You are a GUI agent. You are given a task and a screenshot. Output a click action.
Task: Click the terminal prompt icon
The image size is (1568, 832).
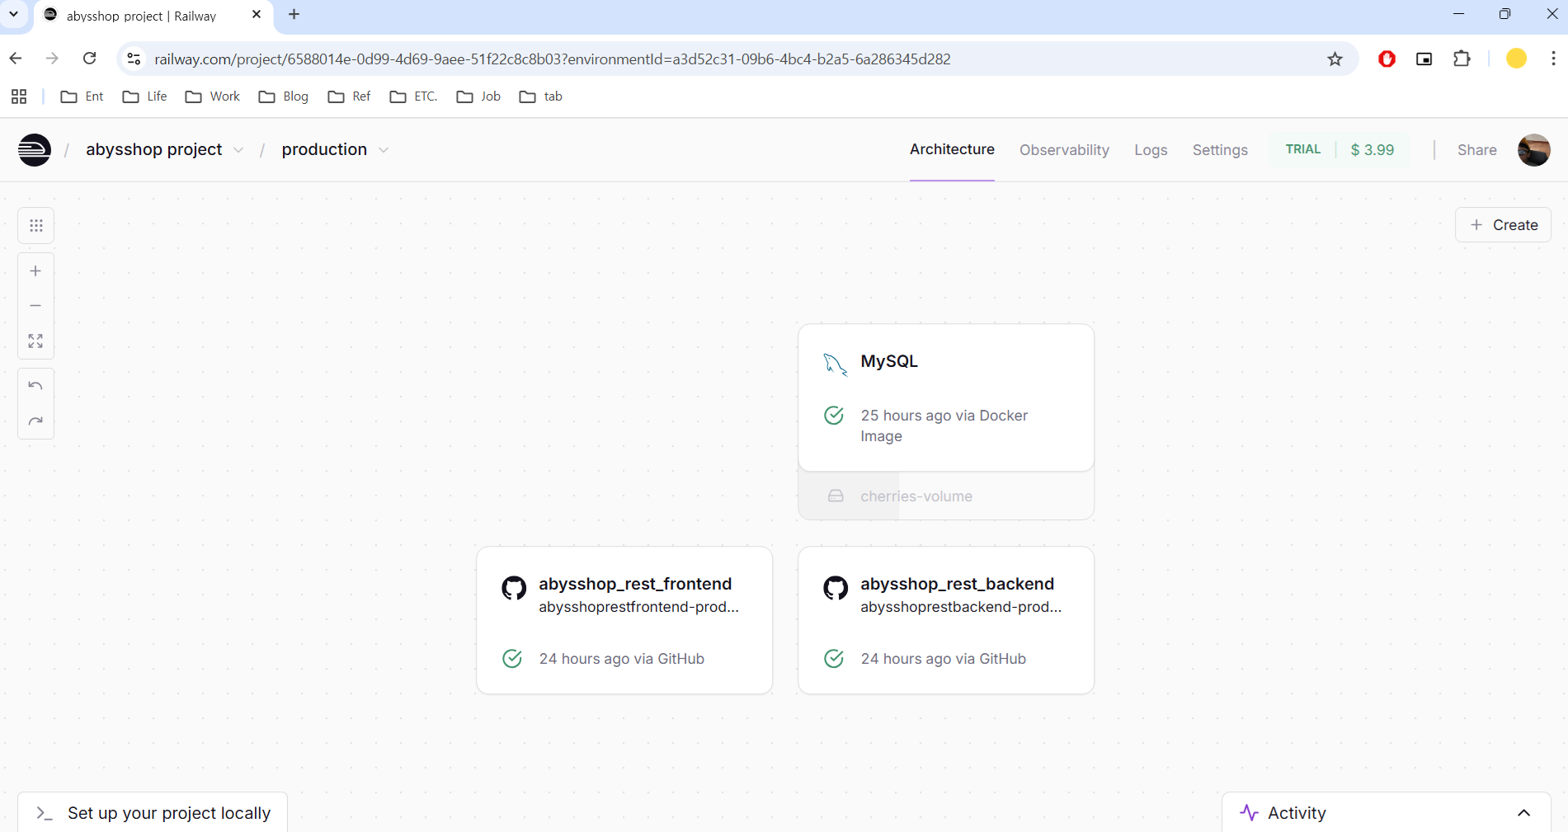pos(45,813)
